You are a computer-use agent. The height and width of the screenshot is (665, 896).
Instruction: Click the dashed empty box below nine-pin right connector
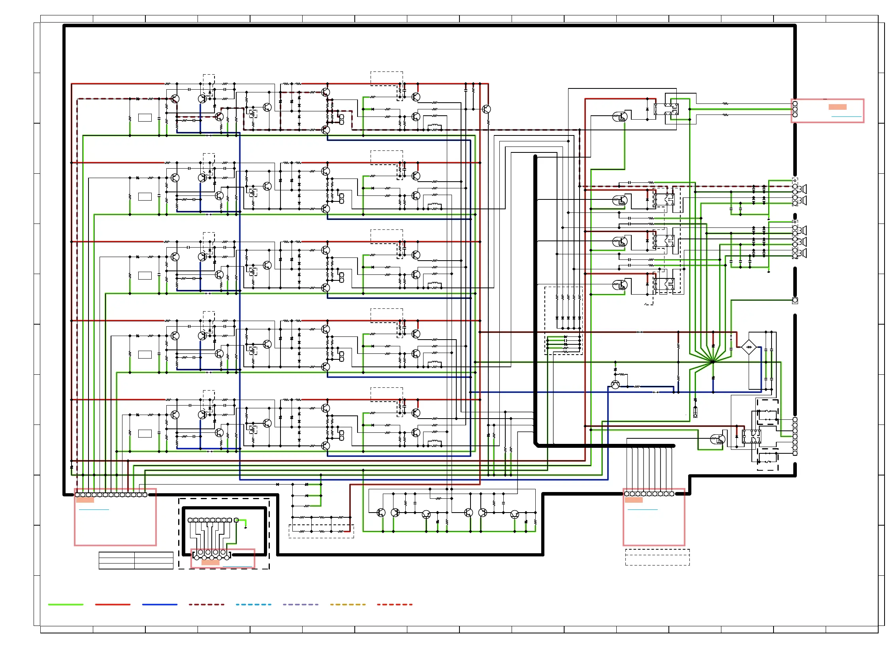coord(657,557)
